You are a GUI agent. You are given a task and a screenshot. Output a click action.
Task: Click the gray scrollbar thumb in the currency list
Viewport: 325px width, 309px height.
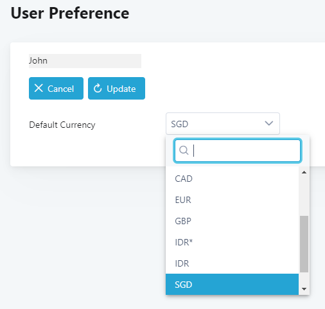click(304, 244)
